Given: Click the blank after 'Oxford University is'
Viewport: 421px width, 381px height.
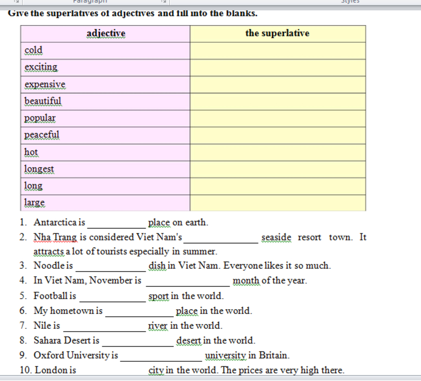Looking at the screenshot, I should pyautogui.click(x=161, y=357).
